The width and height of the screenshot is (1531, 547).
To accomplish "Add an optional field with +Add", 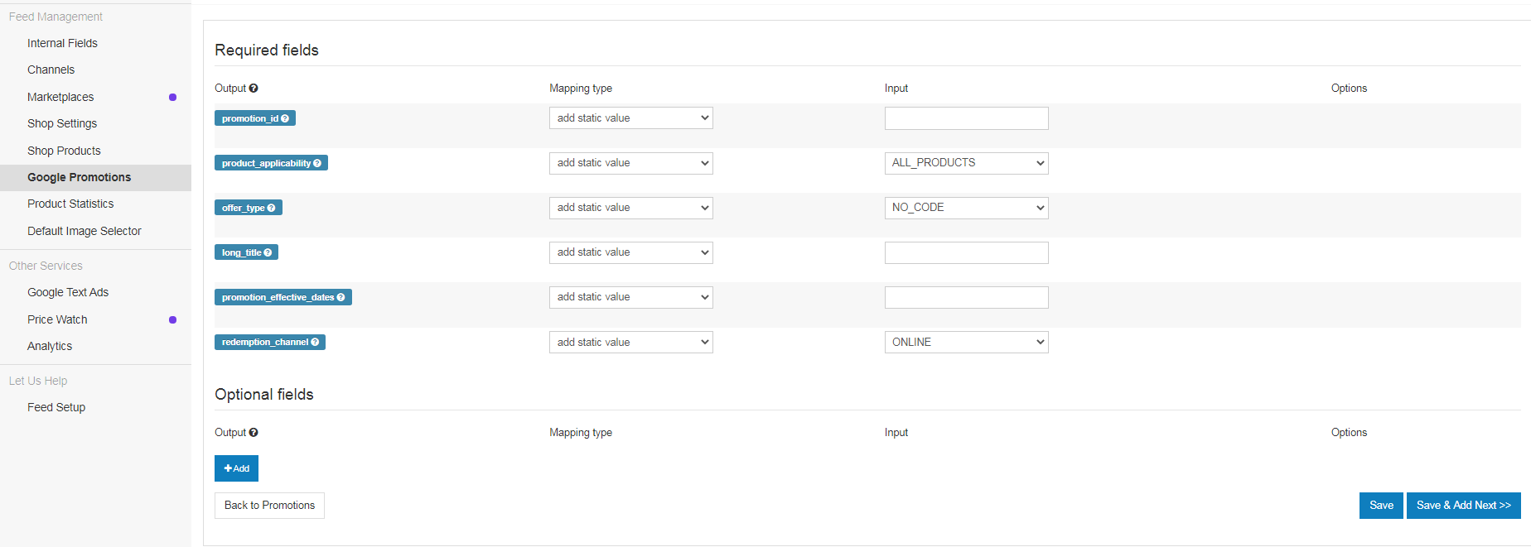I will pos(236,468).
